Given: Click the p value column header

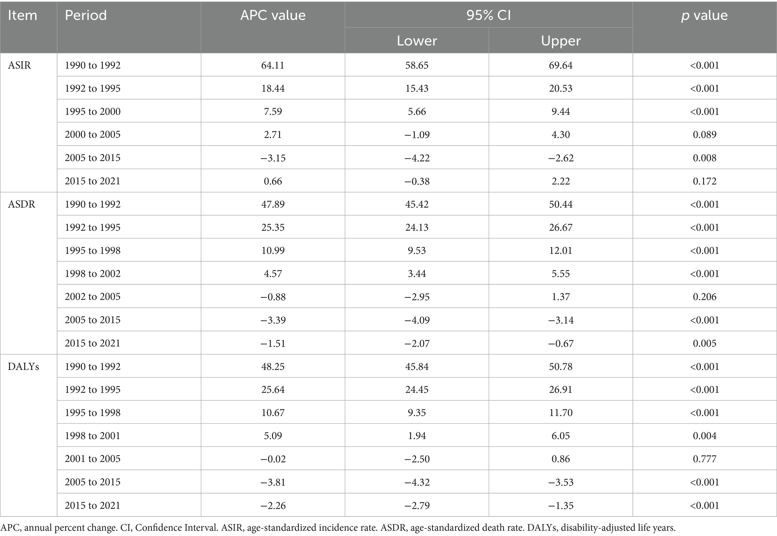Looking at the screenshot, I should point(704,15).
